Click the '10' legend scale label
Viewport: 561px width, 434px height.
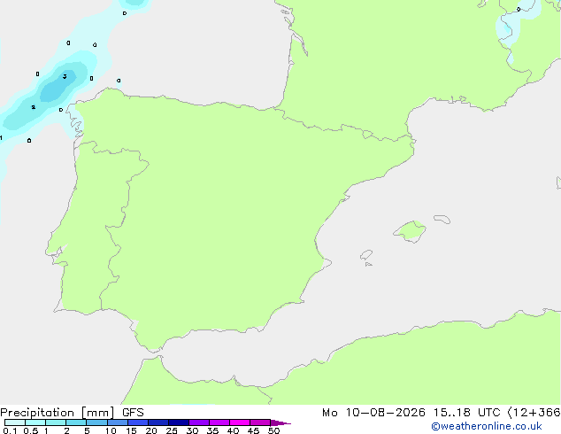coord(111,430)
